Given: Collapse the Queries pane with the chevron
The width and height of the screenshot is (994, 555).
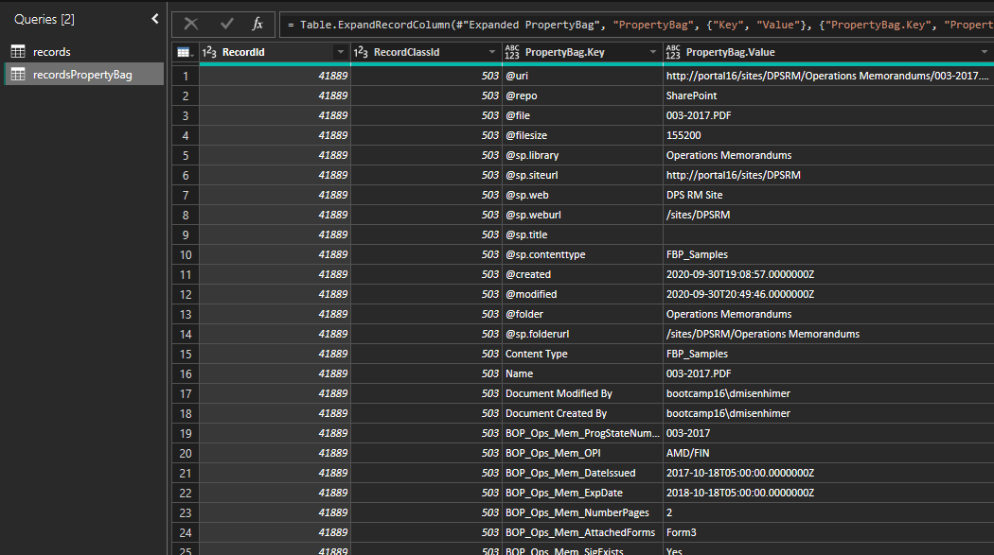Looking at the screenshot, I should [x=155, y=19].
